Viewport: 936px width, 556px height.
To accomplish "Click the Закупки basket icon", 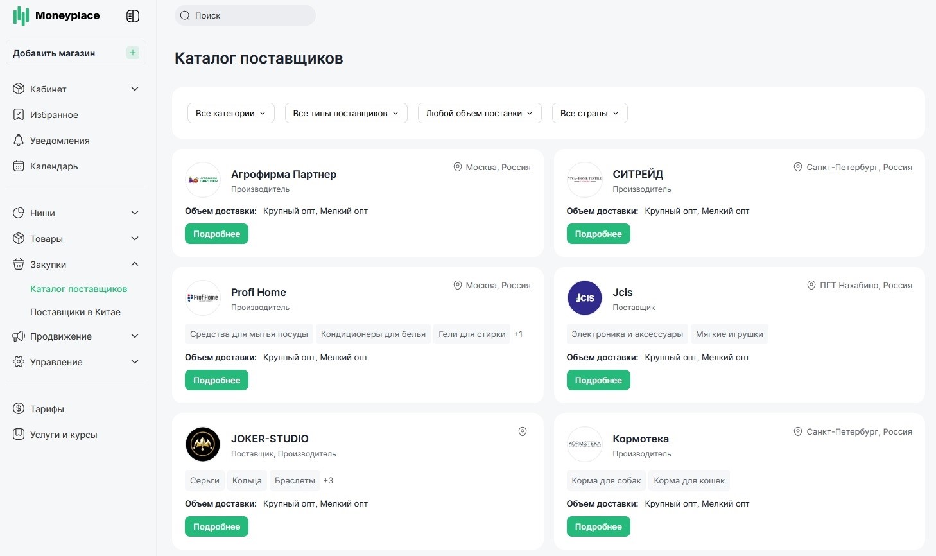I will [19, 264].
